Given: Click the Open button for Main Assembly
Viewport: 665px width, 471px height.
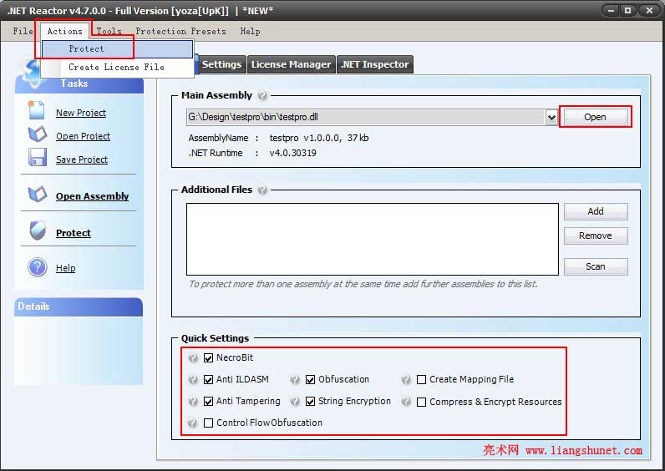Looking at the screenshot, I should [595, 117].
